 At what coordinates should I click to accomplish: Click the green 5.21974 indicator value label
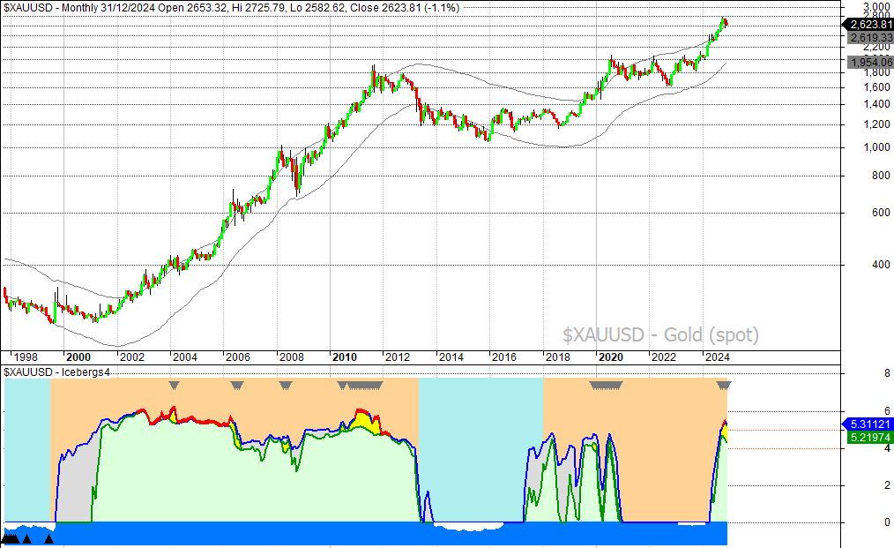click(868, 437)
